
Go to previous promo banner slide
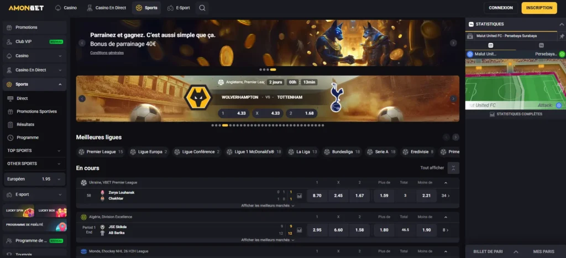[82, 43]
